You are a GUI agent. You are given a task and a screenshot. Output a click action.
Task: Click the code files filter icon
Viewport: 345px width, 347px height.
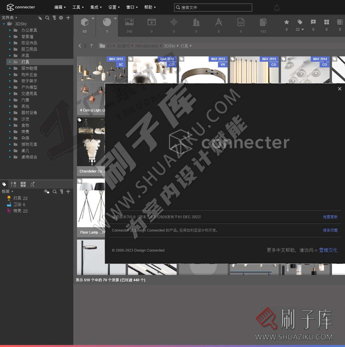241,22
